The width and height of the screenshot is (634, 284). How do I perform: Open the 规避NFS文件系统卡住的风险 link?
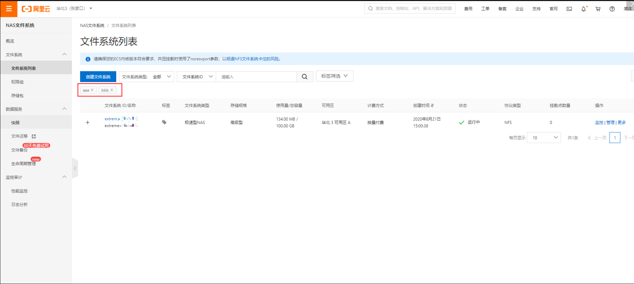[253, 59]
